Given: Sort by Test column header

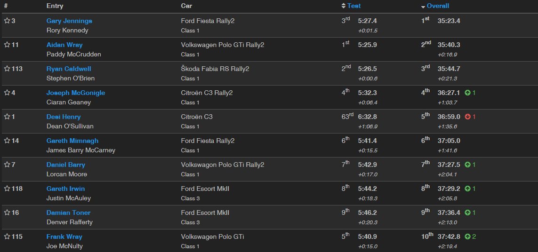Looking at the screenshot, I should 354,6.
